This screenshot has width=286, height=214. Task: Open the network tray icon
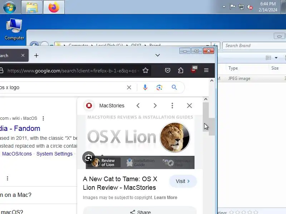pyautogui.click(x=241, y=7)
